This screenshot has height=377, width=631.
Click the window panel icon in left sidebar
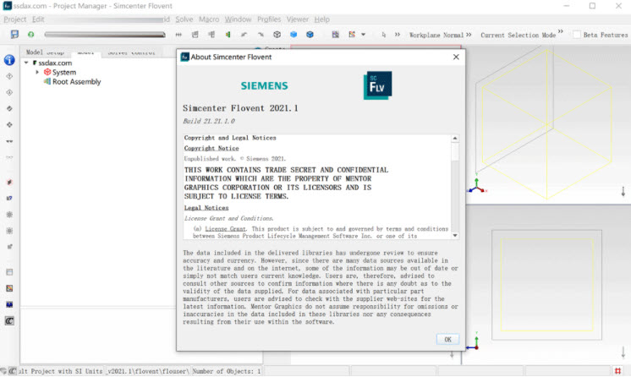[9, 272]
